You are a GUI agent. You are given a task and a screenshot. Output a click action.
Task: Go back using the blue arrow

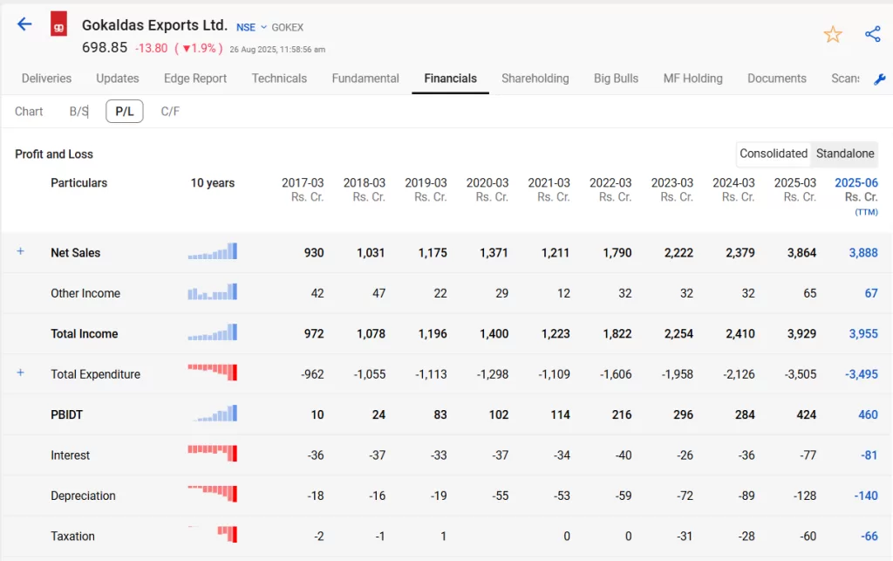[24, 24]
